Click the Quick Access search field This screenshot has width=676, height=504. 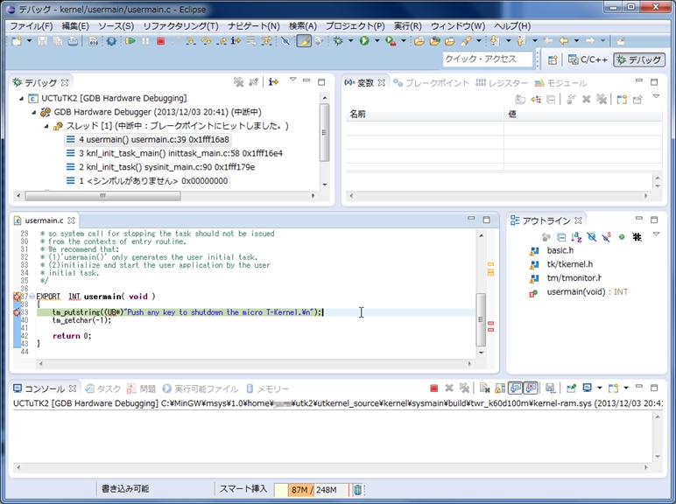point(488,59)
